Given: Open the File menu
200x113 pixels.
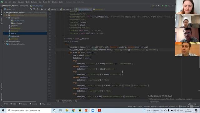Looking at the screenshot, I should [x=6, y=2].
